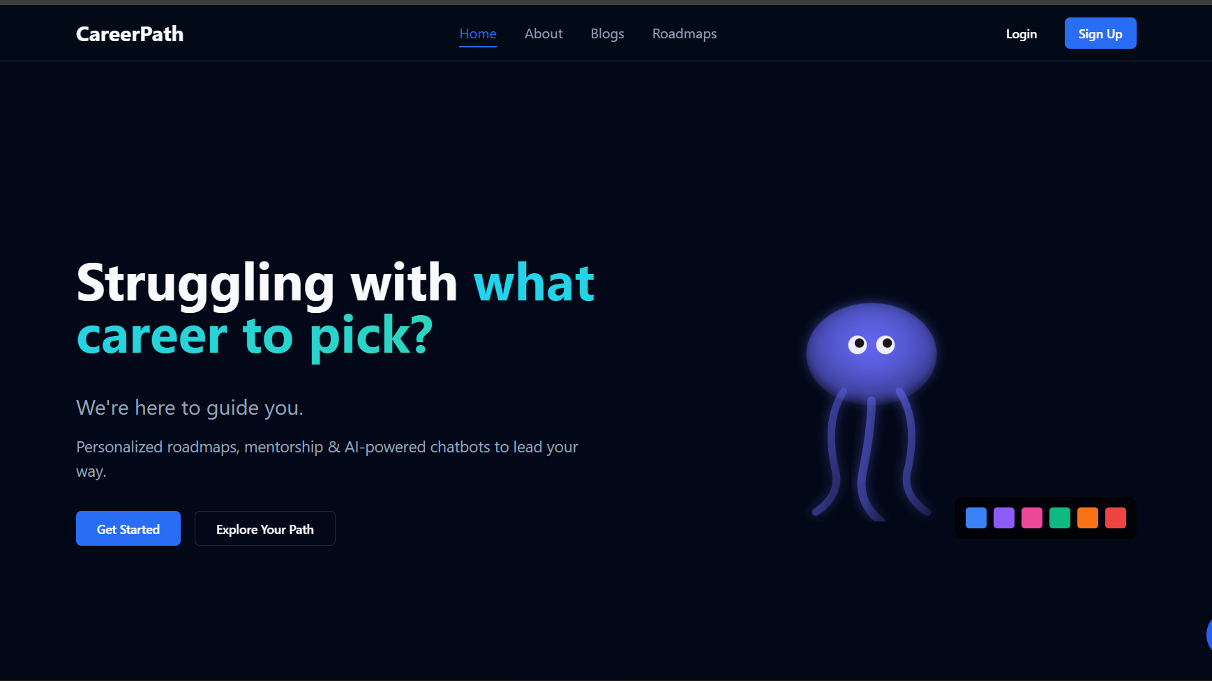Screen dimensions: 1212x681
Task: Click the jellyfish mascot
Action: (x=871, y=411)
